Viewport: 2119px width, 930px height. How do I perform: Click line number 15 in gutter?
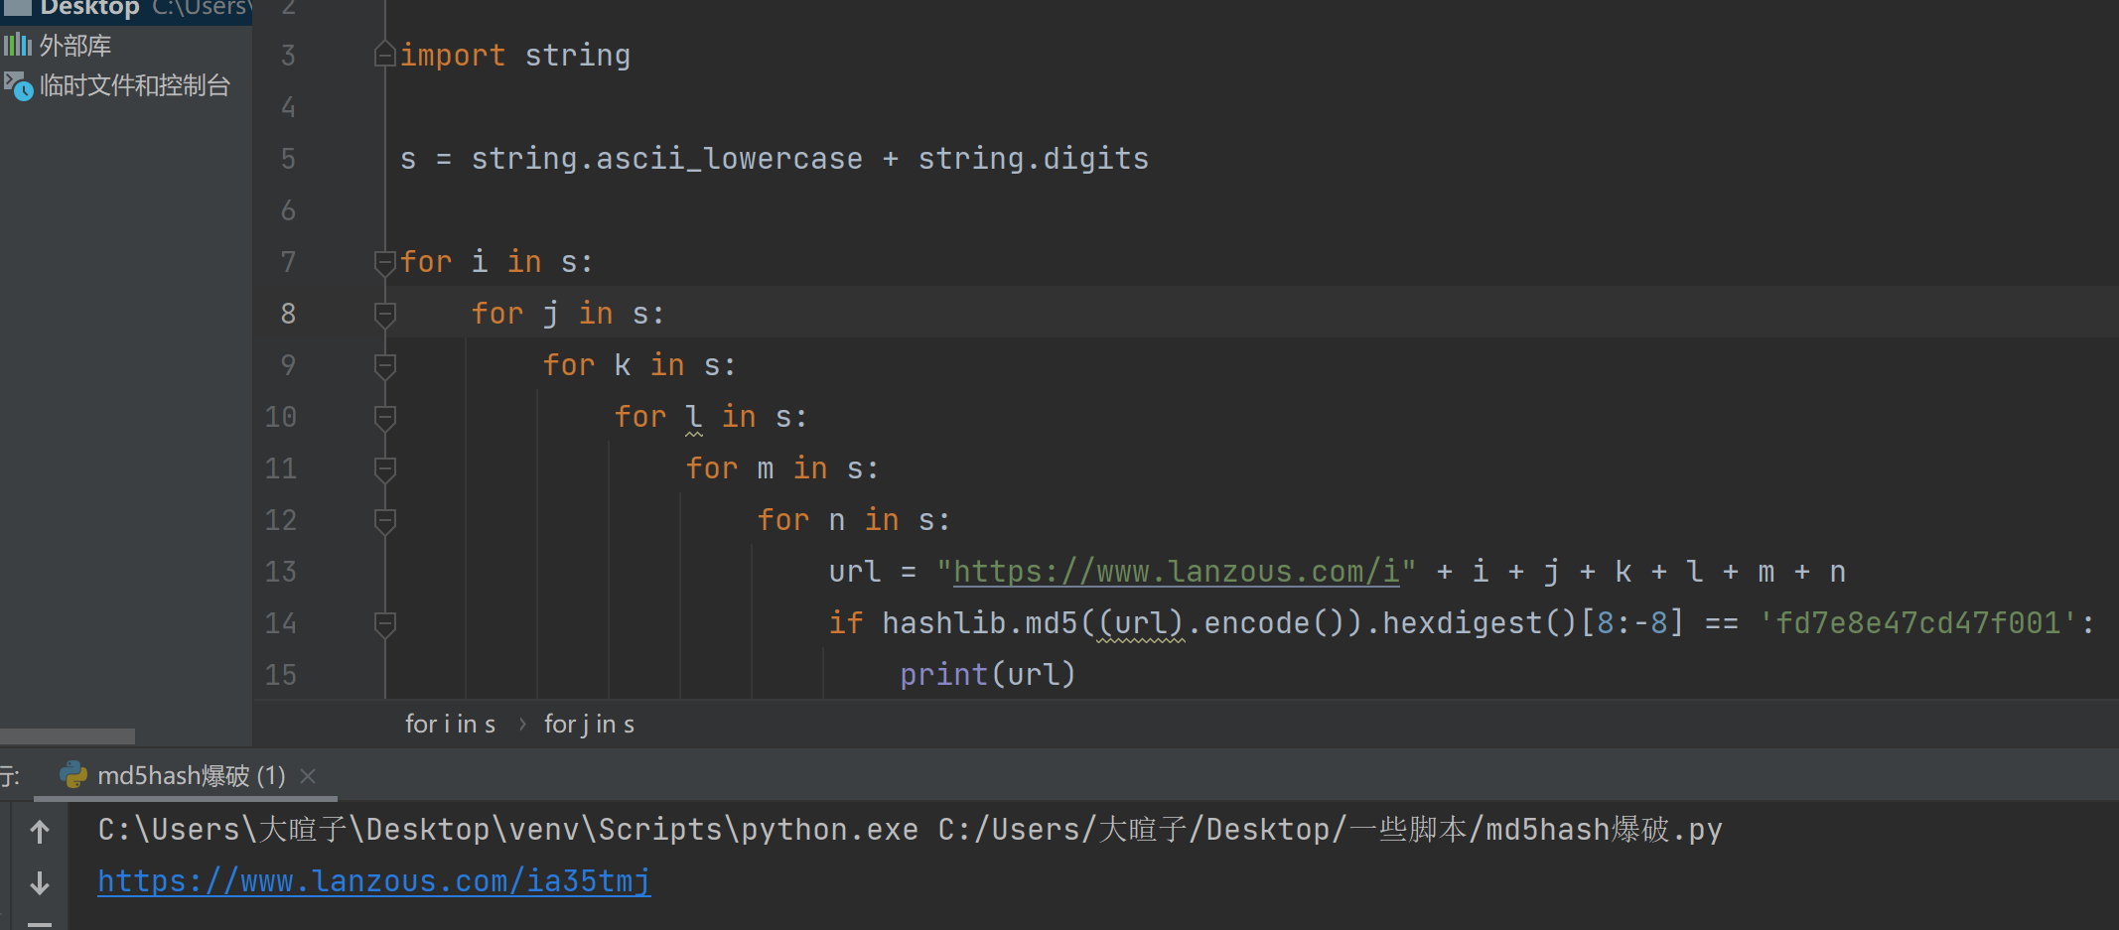point(281,675)
